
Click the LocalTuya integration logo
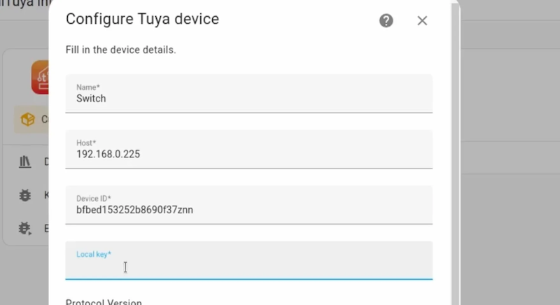click(x=40, y=77)
